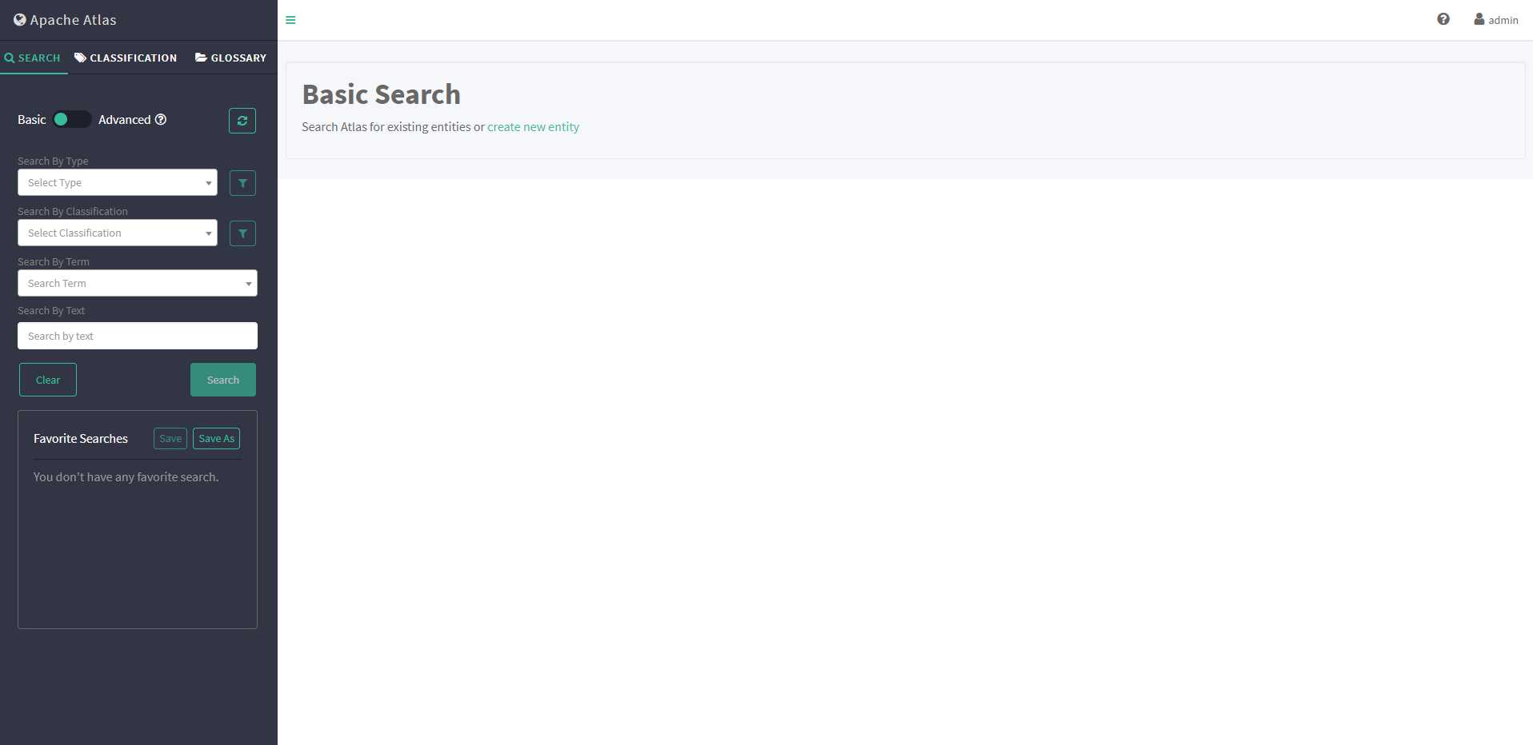Click Save As in Favorite Searches
The width and height of the screenshot is (1533, 745).
(216, 438)
